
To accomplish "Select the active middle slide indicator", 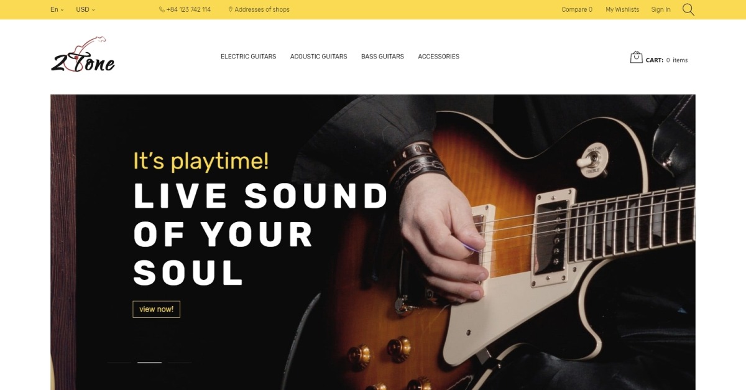I will [149, 362].
